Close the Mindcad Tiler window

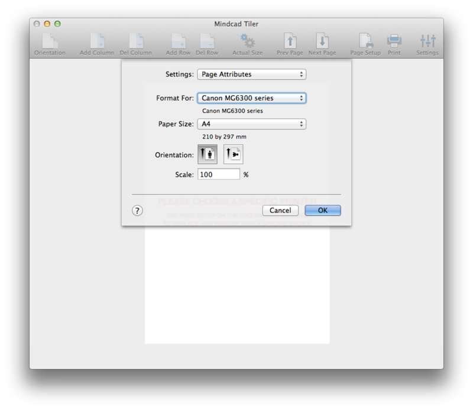(37, 24)
